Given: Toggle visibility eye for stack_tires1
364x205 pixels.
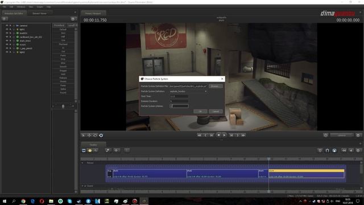Looking at the screenshot, I should pos(7,40).
